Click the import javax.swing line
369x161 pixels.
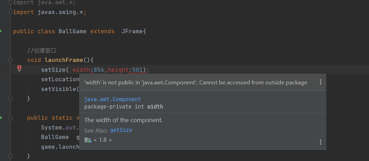click(50, 12)
